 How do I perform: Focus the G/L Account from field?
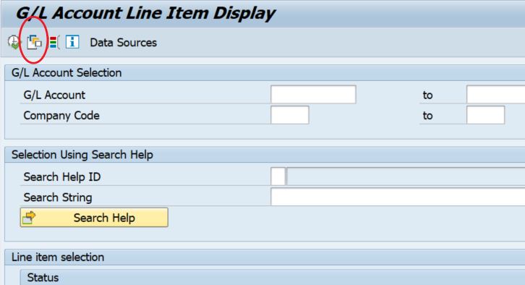coord(313,95)
